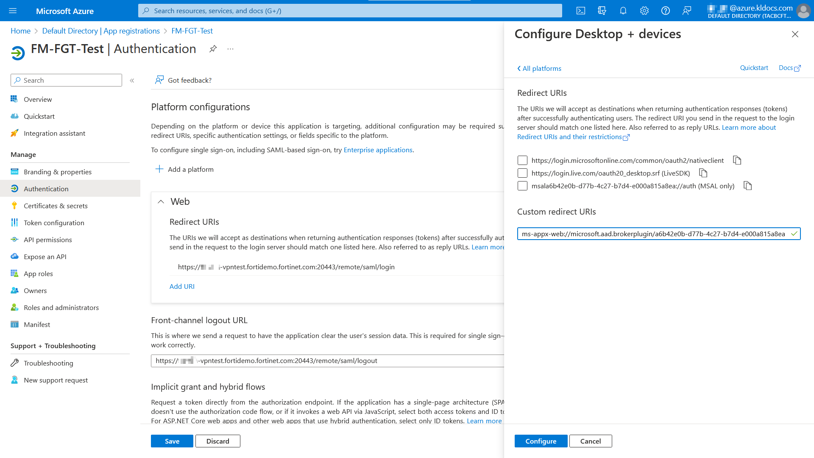Image resolution: width=814 pixels, height=458 pixels.
Task: Open the portal hamburger menu
Action: click(13, 11)
